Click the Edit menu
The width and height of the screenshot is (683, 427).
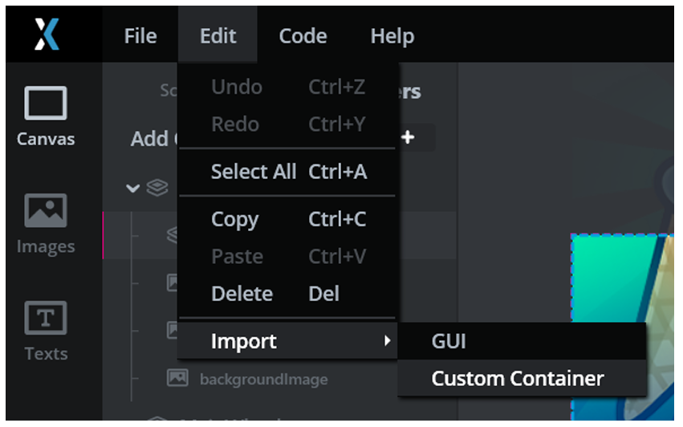point(218,36)
